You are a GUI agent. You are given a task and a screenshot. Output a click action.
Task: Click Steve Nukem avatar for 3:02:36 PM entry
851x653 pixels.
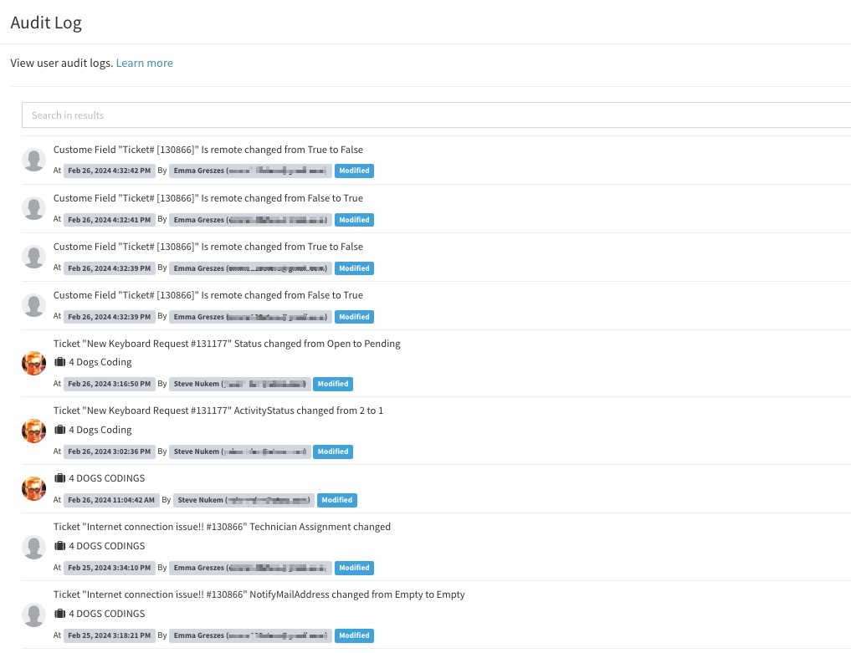(x=33, y=431)
